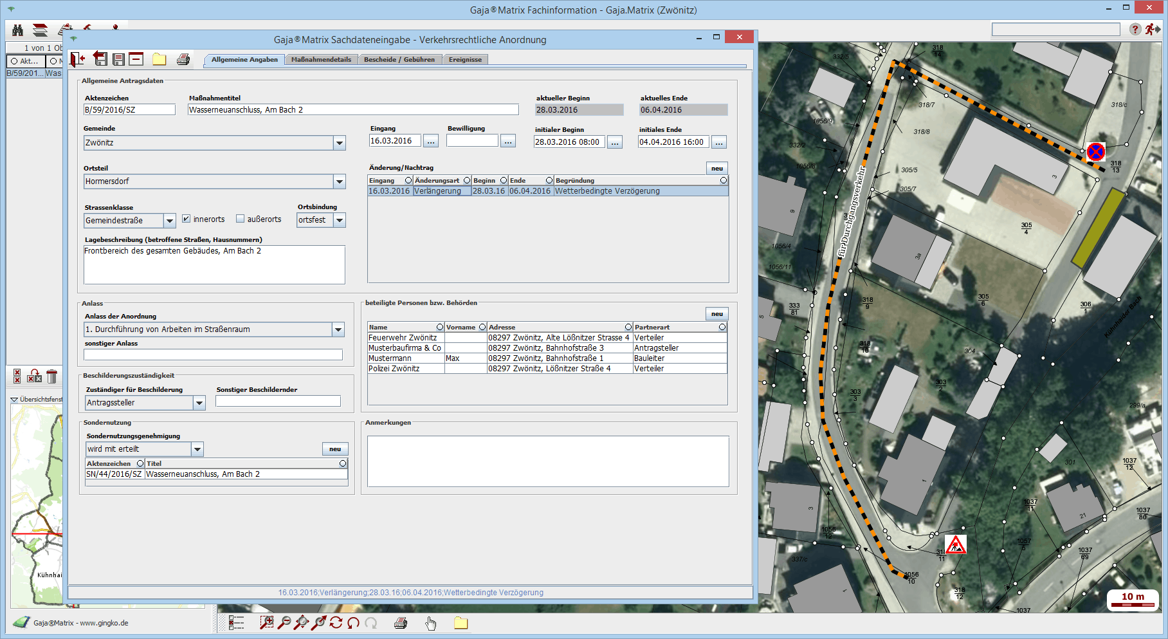Open the Sondernutzungsgenehmigung dropdown
Viewport: 1168px width, 639px height.
pyautogui.click(x=197, y=449)
